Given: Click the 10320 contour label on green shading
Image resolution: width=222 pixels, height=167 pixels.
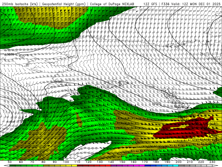Looking at the screenshot, I should point(100,118).
